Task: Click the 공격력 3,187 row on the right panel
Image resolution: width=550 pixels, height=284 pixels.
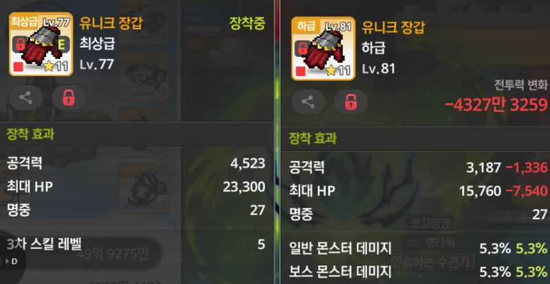Action: [x=418, y=167]
